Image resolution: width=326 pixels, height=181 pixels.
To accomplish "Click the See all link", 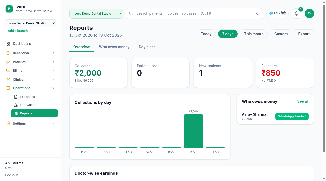I will [x=303, y=101].
